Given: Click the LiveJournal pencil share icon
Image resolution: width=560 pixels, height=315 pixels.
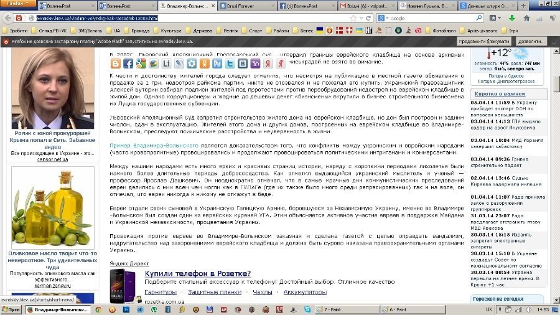Looking at the screenshot, I should pyautogui.click(x=179, y=63).
